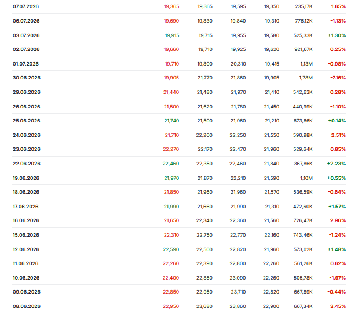Select change +1.48%
Image resolution: width=358 pixels, height=315 pixels.
[x=337, y=249]
